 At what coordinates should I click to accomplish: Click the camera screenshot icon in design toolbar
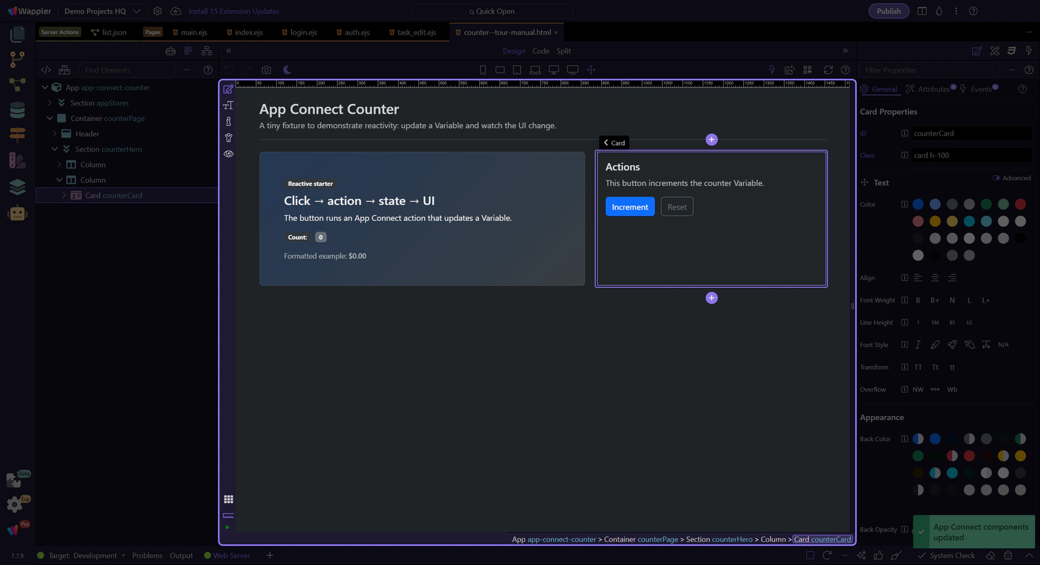pos(266,70)
